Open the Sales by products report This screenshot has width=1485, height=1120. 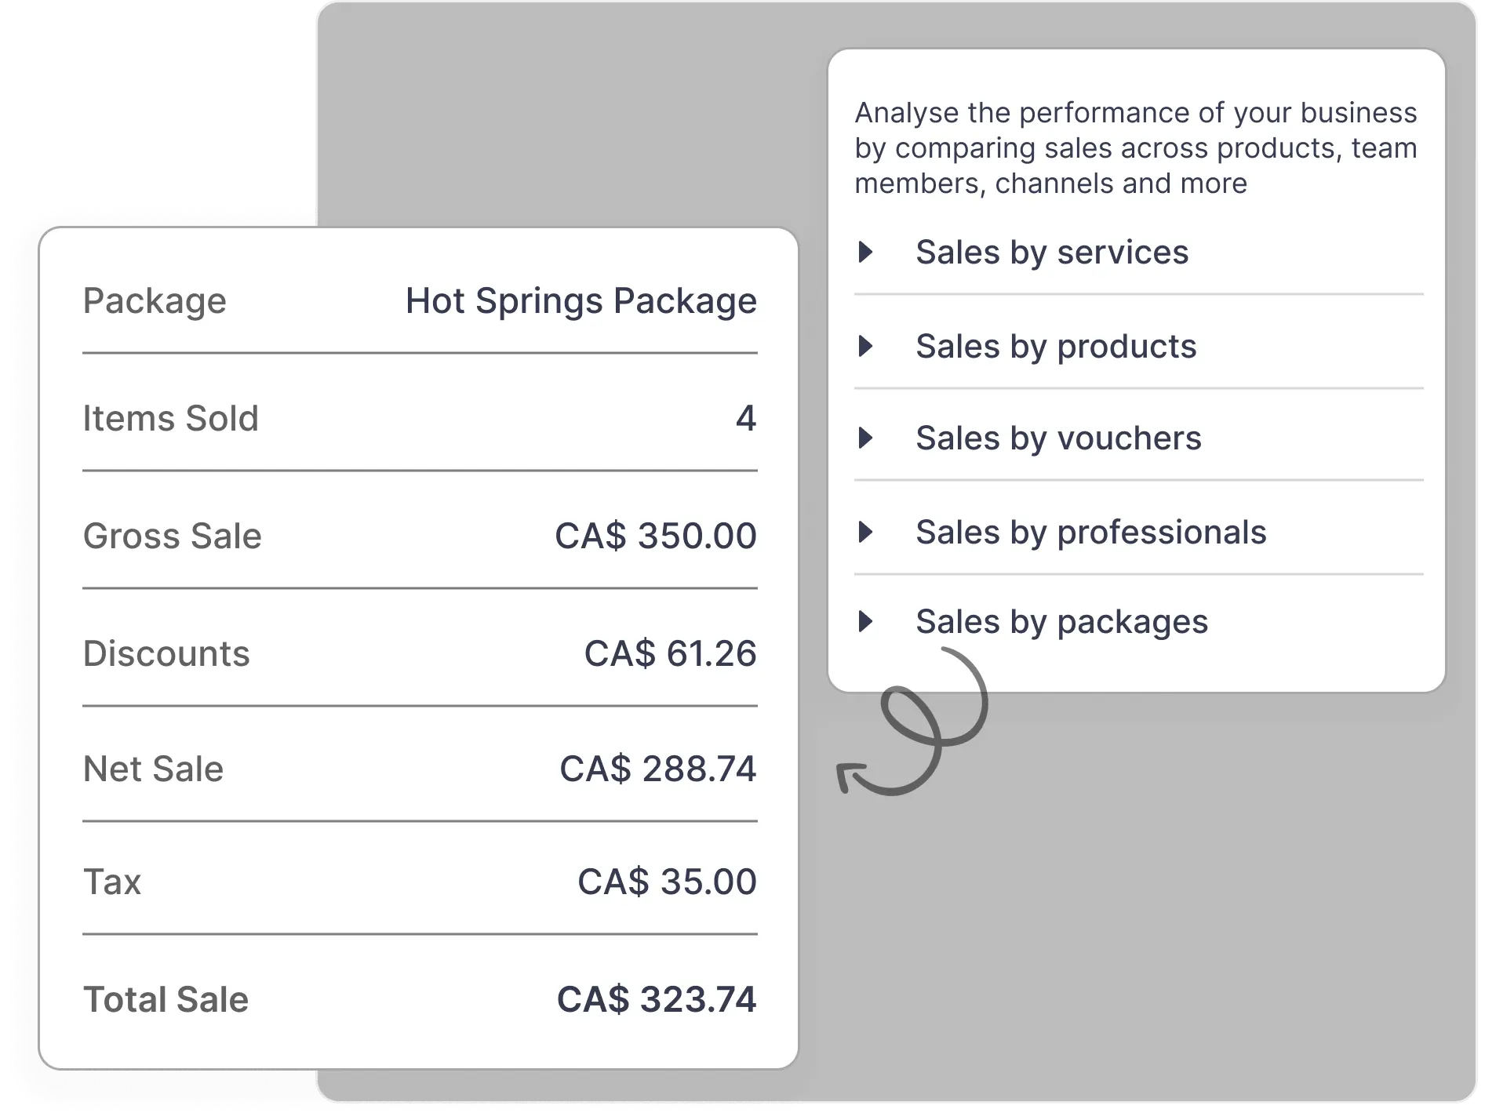tap(1056, 346)
